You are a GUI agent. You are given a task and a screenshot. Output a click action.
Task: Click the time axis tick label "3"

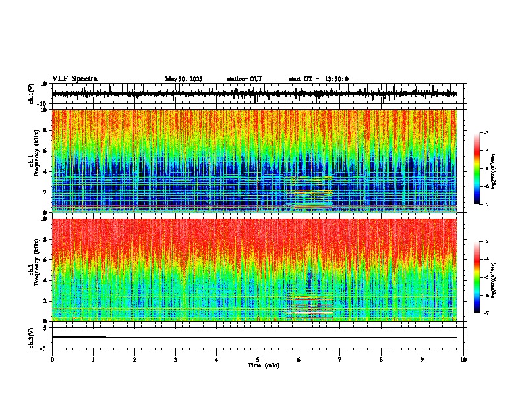pos(175,360)
